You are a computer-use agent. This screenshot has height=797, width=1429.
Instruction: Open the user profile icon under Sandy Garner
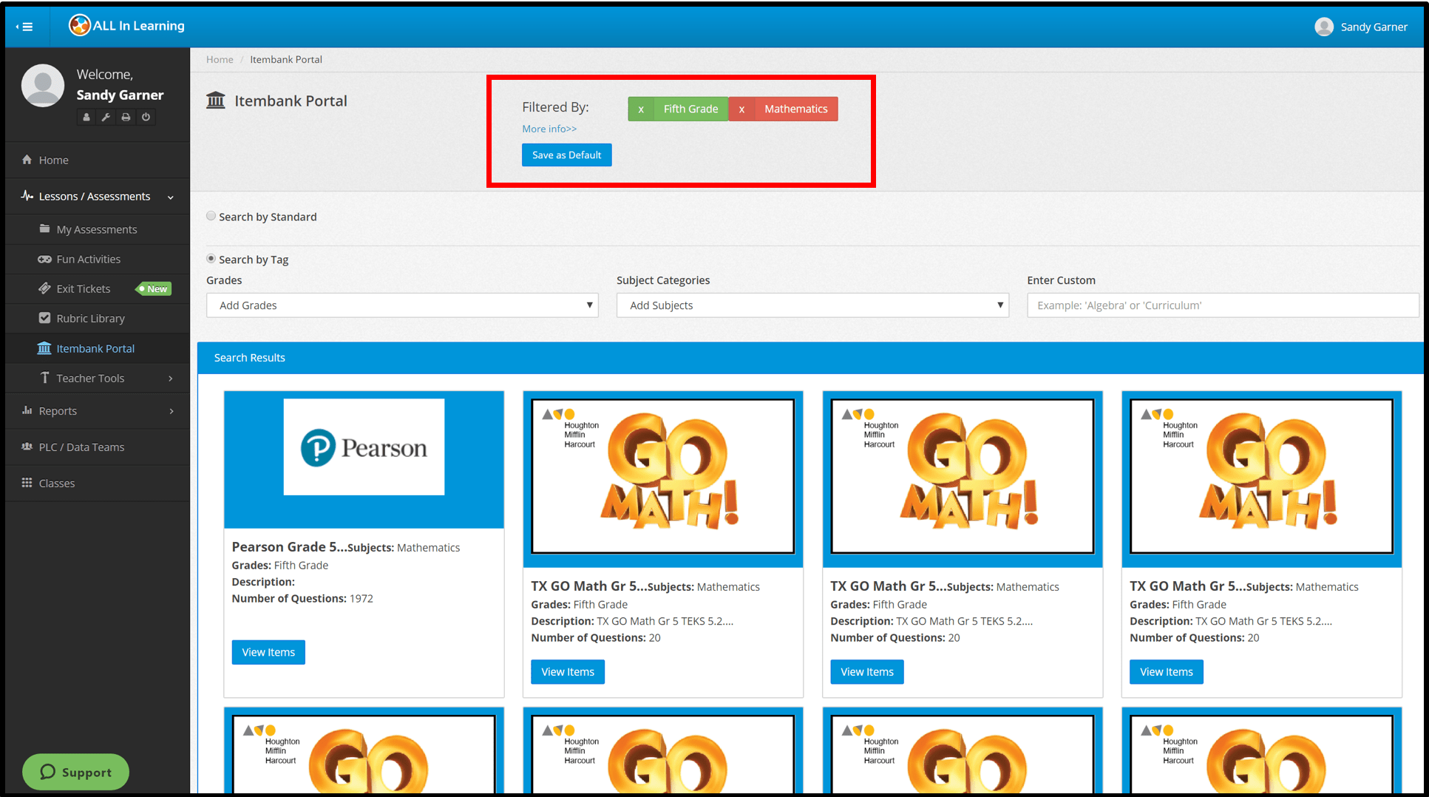86,117
